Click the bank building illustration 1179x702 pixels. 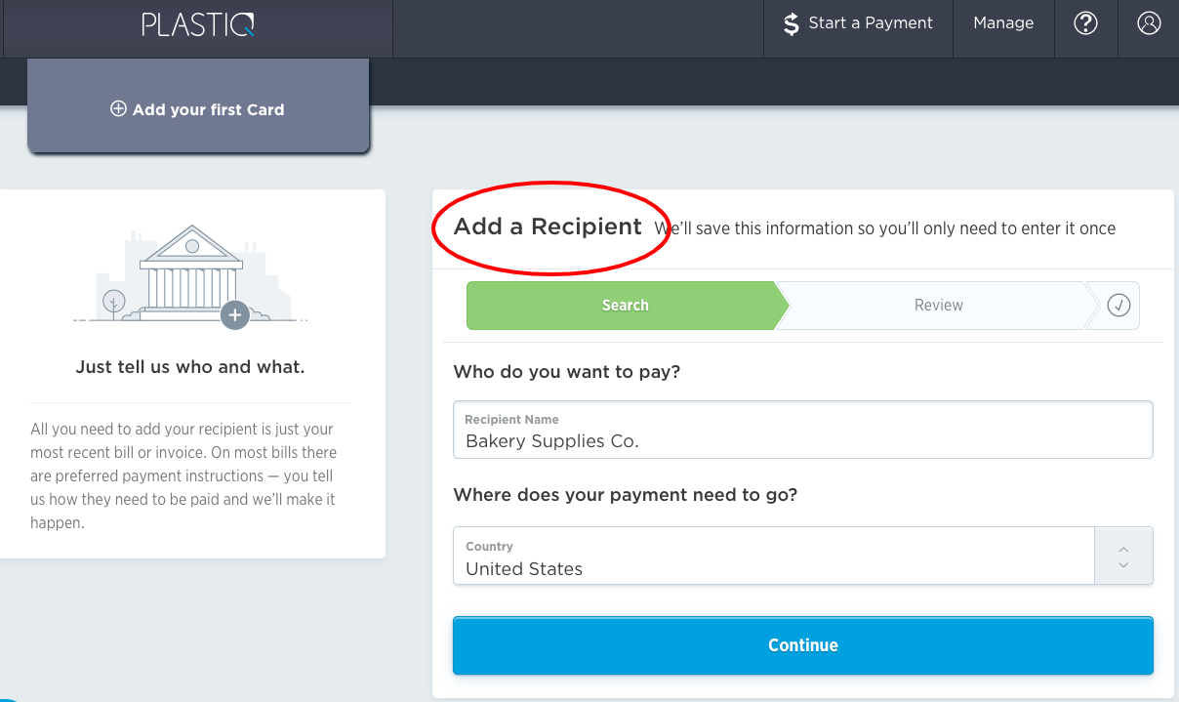tap(191, 273)
